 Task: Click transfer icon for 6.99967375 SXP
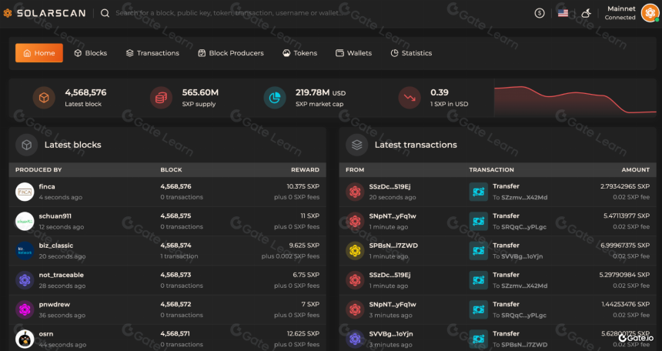478,251
